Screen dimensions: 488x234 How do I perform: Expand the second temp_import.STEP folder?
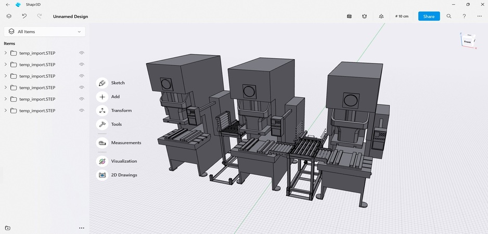[6, 64]
